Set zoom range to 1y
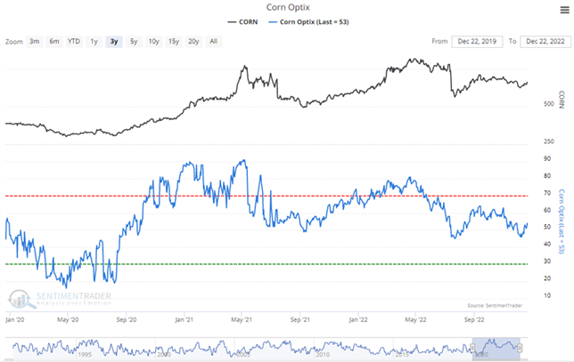This screenshot has width=574, height=362. [x=94, y=42]
